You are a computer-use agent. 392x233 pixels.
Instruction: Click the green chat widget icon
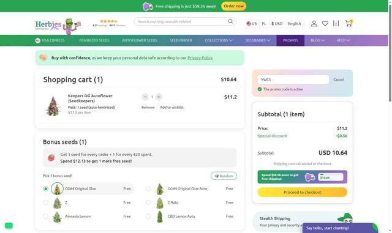pyautogui.click(x=9, y=226)
